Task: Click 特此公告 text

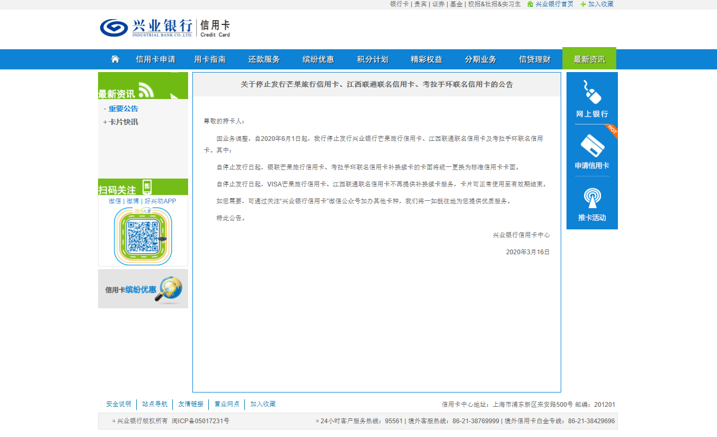Action: tap(231, 218)
